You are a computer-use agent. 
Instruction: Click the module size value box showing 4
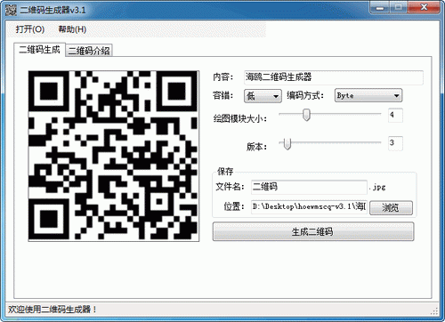(x=395, y=116)
